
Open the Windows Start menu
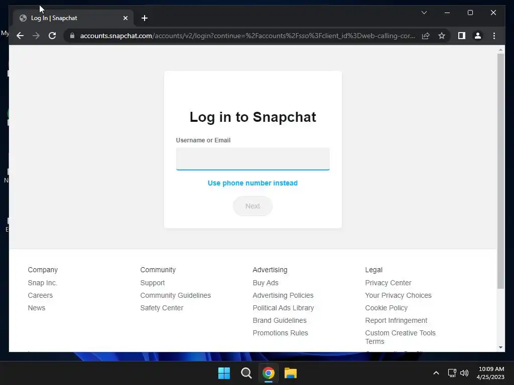[224, 373]
